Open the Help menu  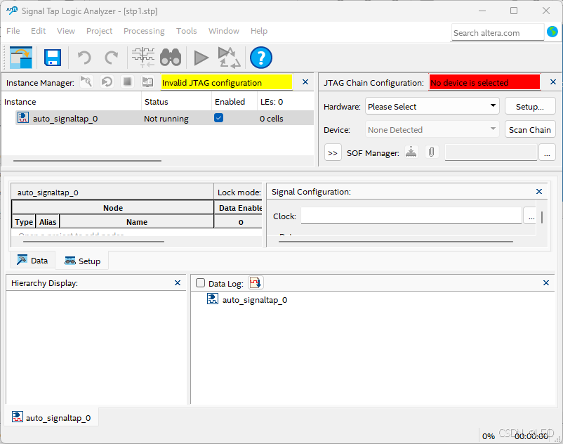tap(259, 31)
